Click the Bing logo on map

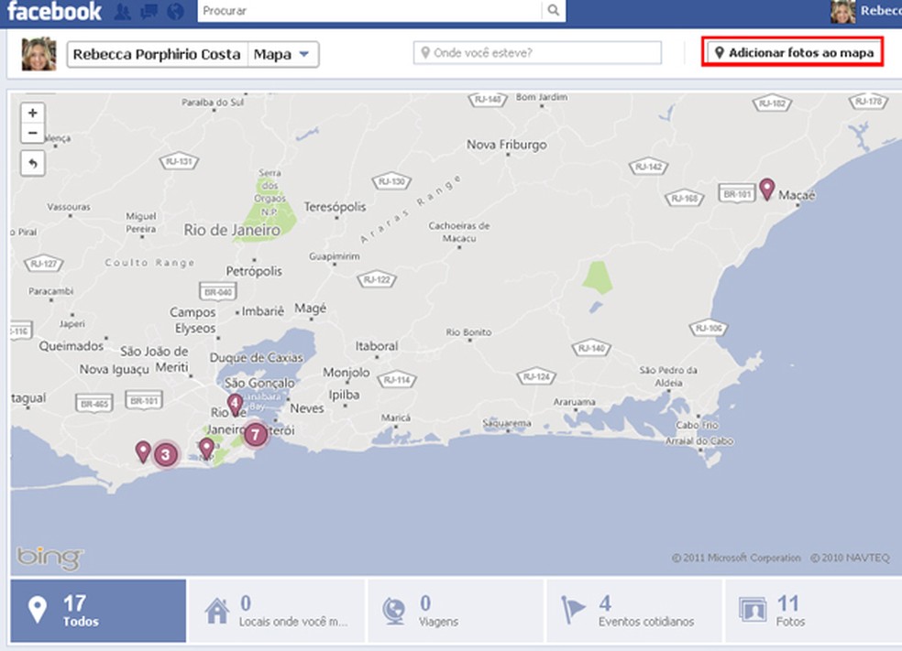tap(49, 558)
